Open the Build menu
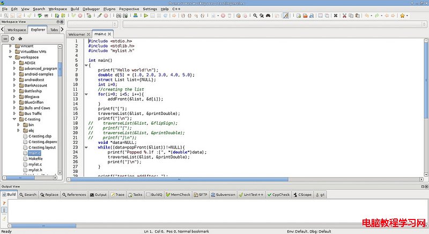Screen dimensions: 429x234 75,9
